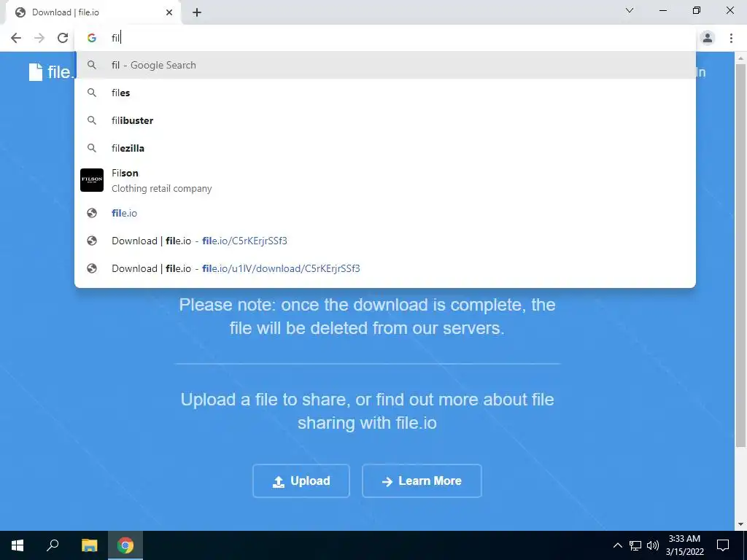Show hidden system tray icons
This screenshot has width=747, height=560.
point(617,545)
